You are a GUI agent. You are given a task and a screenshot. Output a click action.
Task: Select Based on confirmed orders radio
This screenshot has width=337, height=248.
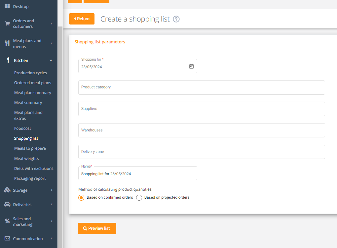[x=81, y=198]
